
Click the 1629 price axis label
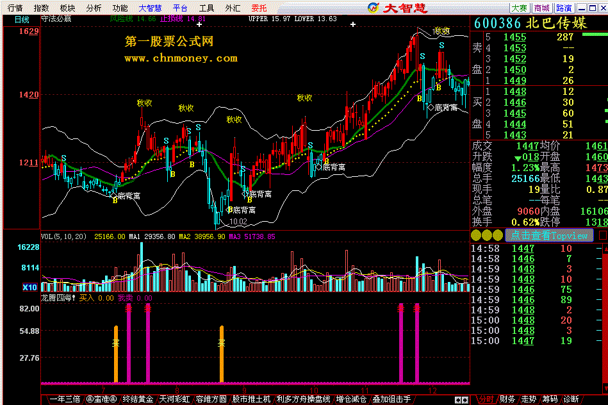point(29,31)
